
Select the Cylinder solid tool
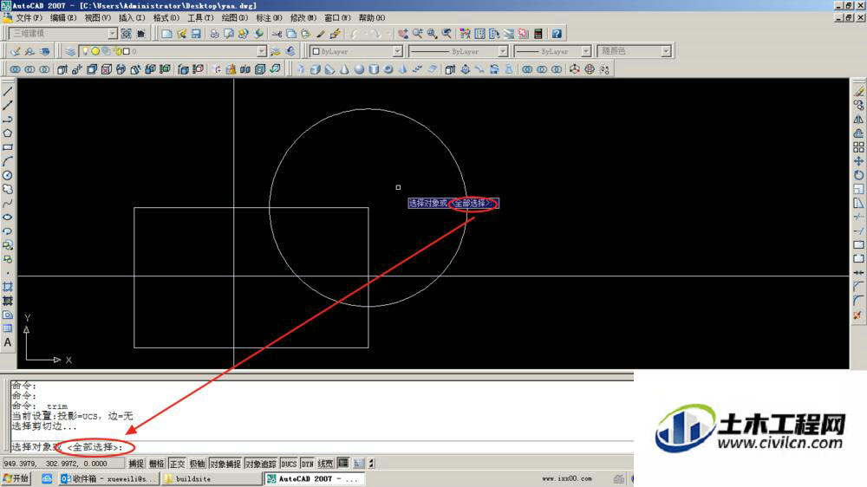374,69
